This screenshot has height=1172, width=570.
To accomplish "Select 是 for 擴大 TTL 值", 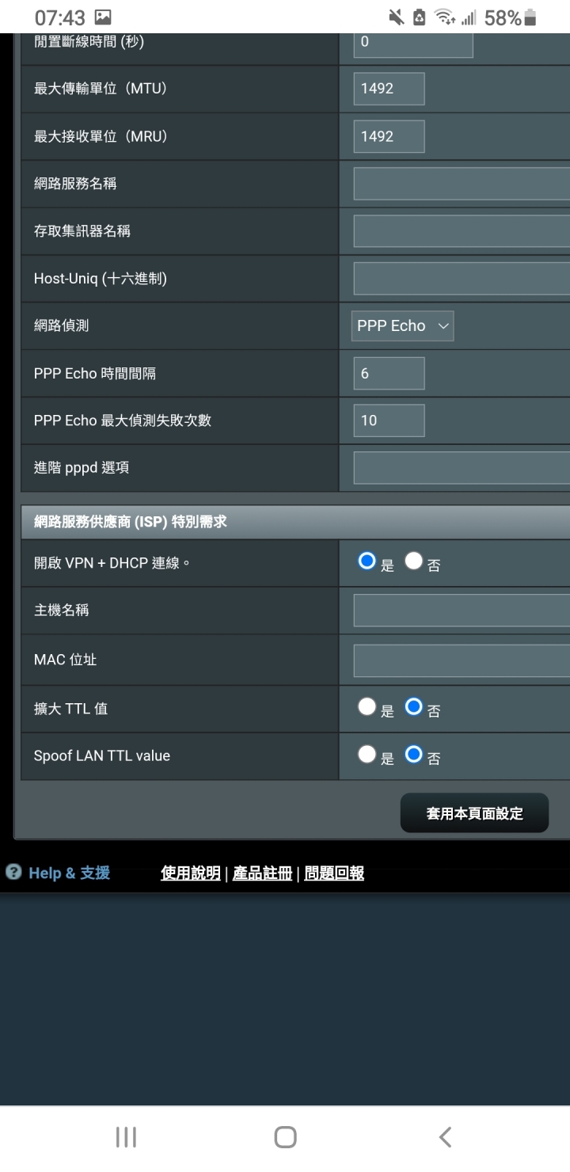I will [x=366, y=707].
